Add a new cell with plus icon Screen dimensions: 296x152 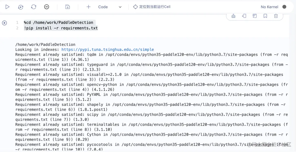pyautogui.click(x=88, y=7)
